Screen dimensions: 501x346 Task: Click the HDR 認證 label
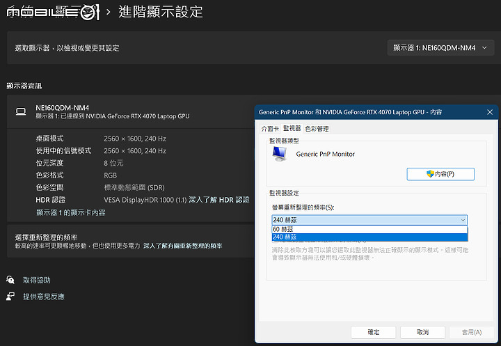pyautogui.click(x=51, y=200)
